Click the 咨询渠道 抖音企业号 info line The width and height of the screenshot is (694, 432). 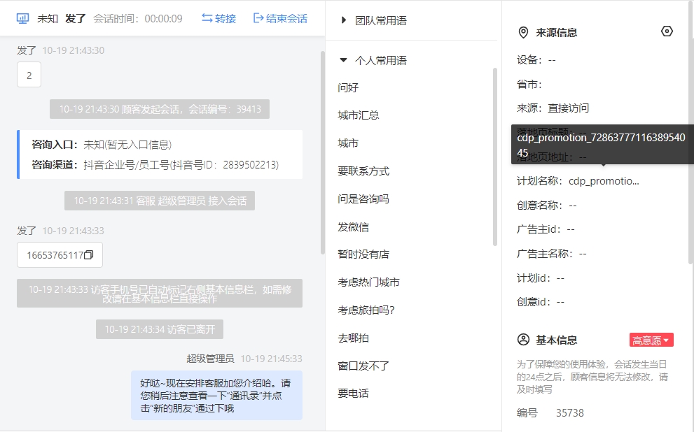click(x=155, y=165)
